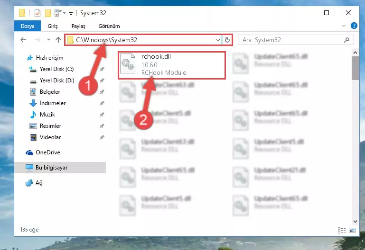Viewport: 365px width, 250px height.
Task: Open the Dosya menu tab
Action: 28,26
